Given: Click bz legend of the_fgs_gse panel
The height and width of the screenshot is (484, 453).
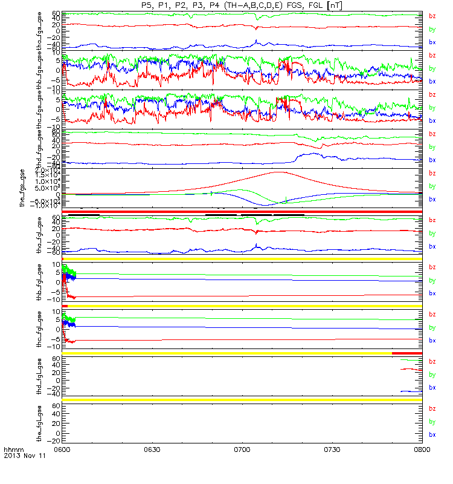Looking at the screenshot, I should click(432, 173).
